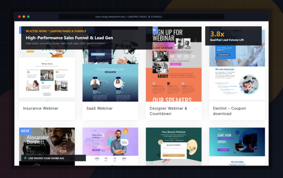Click the orange hand icon in Title of My Webinar thumbnail
This screenshot has height=178, width=283.
tap(126, 131)
